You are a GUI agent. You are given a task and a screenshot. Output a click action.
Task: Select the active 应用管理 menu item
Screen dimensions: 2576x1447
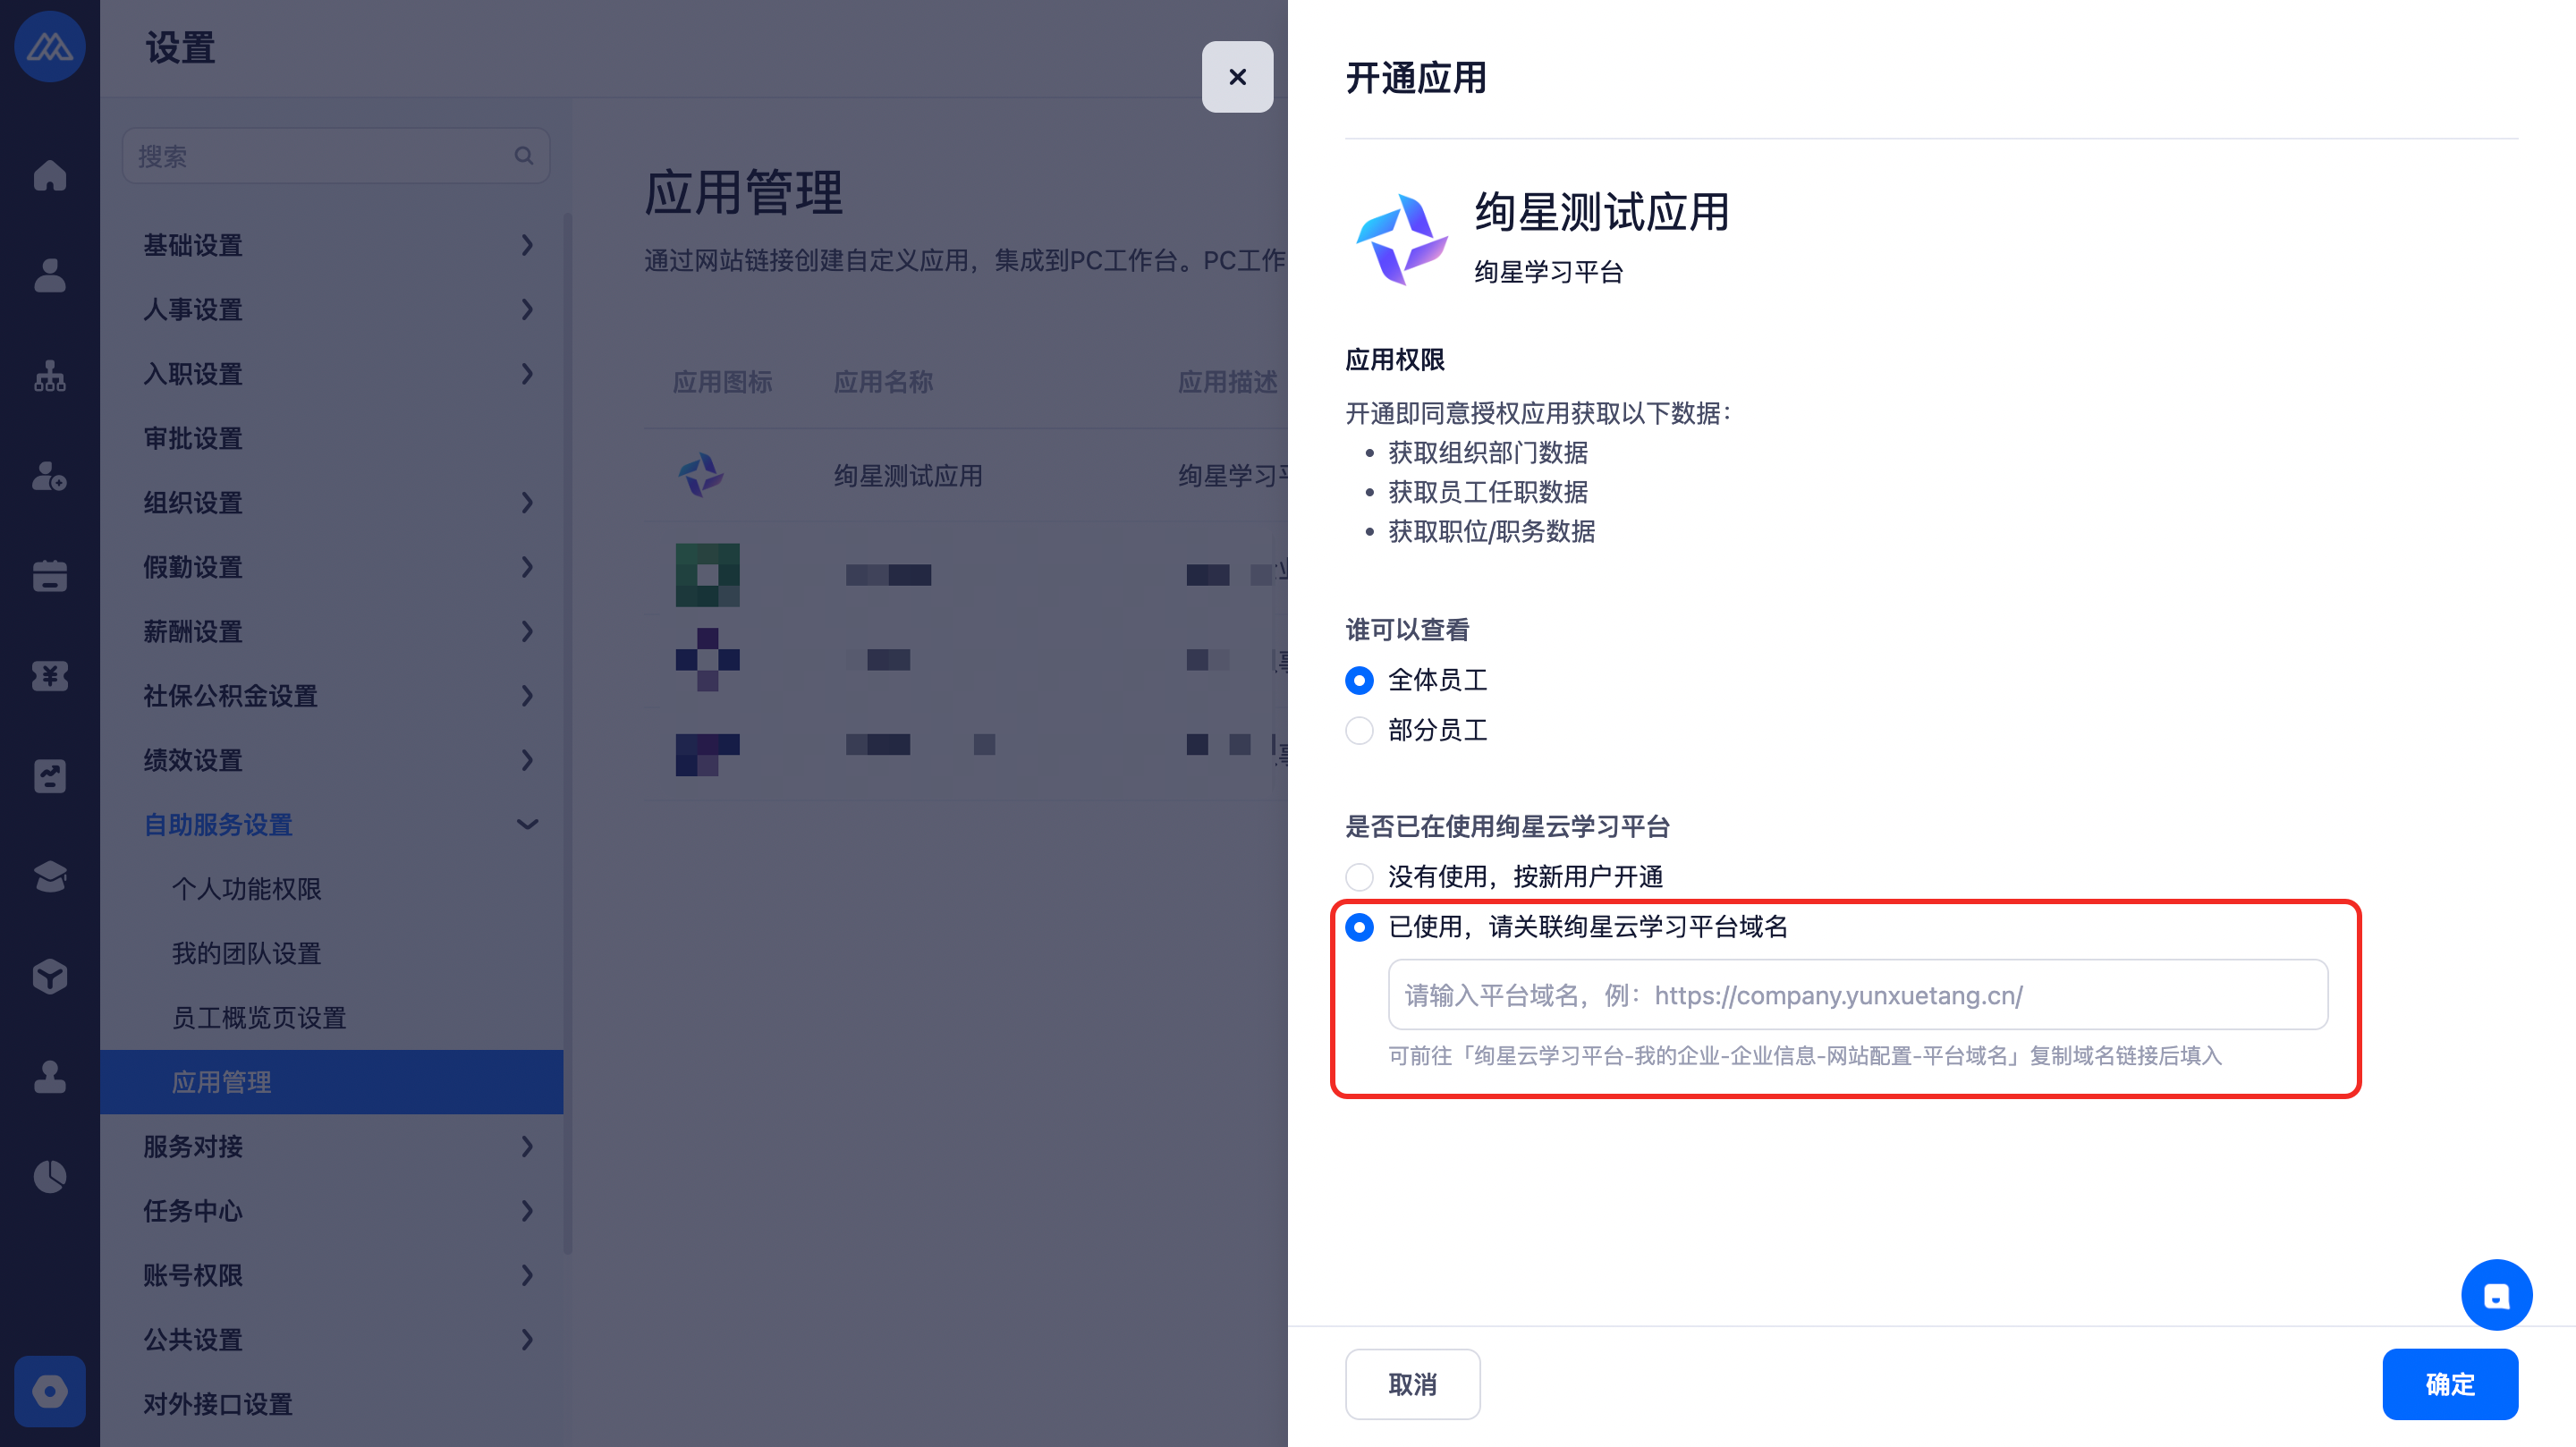pos(332,1082)
